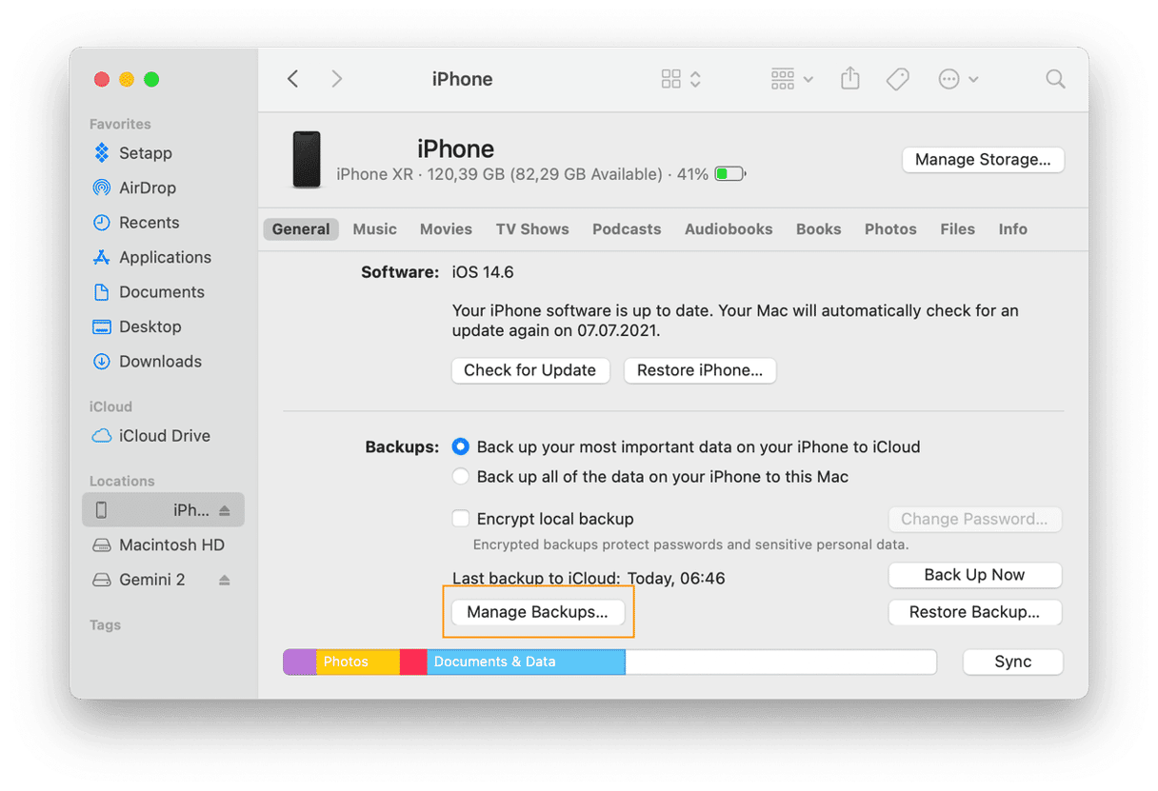Switch to the TV Shows tab
Viewport: 1158px width, 791px height.
tap(532, 229)
